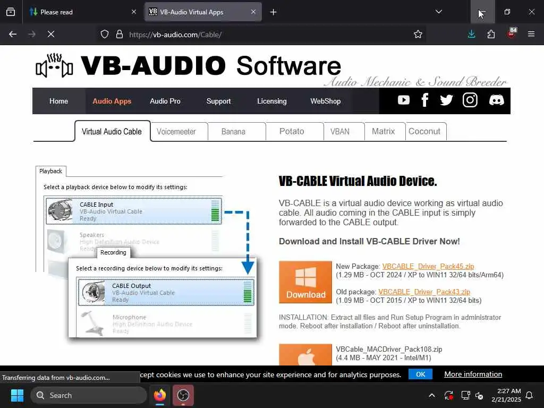Click the orange Apple Mac download button
Image resolution: width=544 pixels, height=408 pixels.
[x=305, y=354]
